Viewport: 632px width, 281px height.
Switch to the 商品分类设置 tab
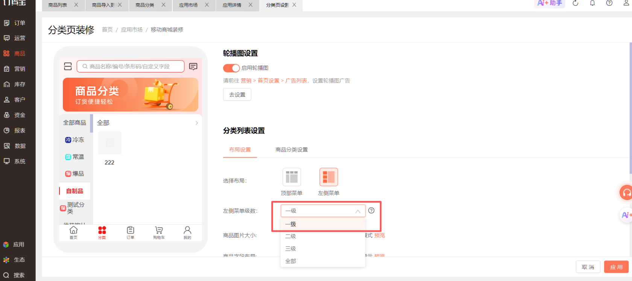pyautogui.click(x=292, y=150)
